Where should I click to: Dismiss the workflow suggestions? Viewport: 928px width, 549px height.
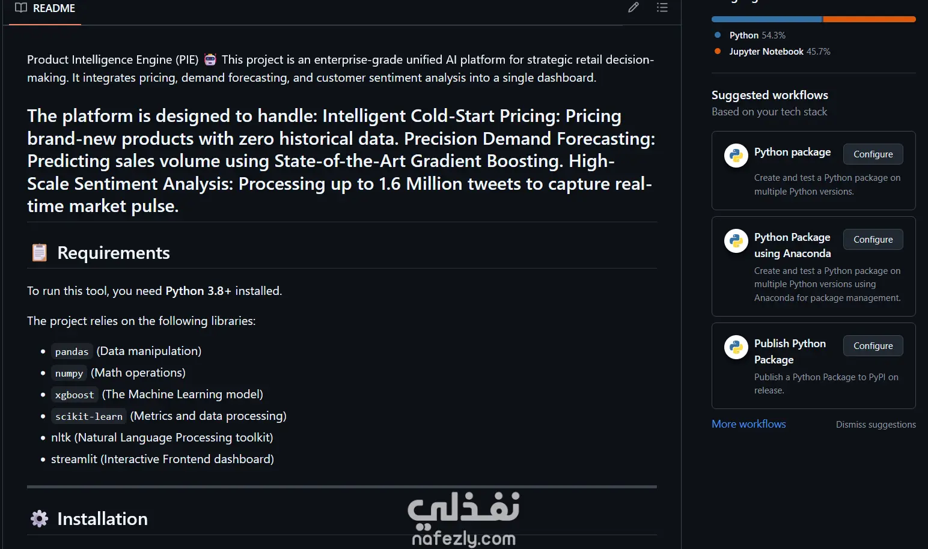pyautogui.click(x=876, y=425)
